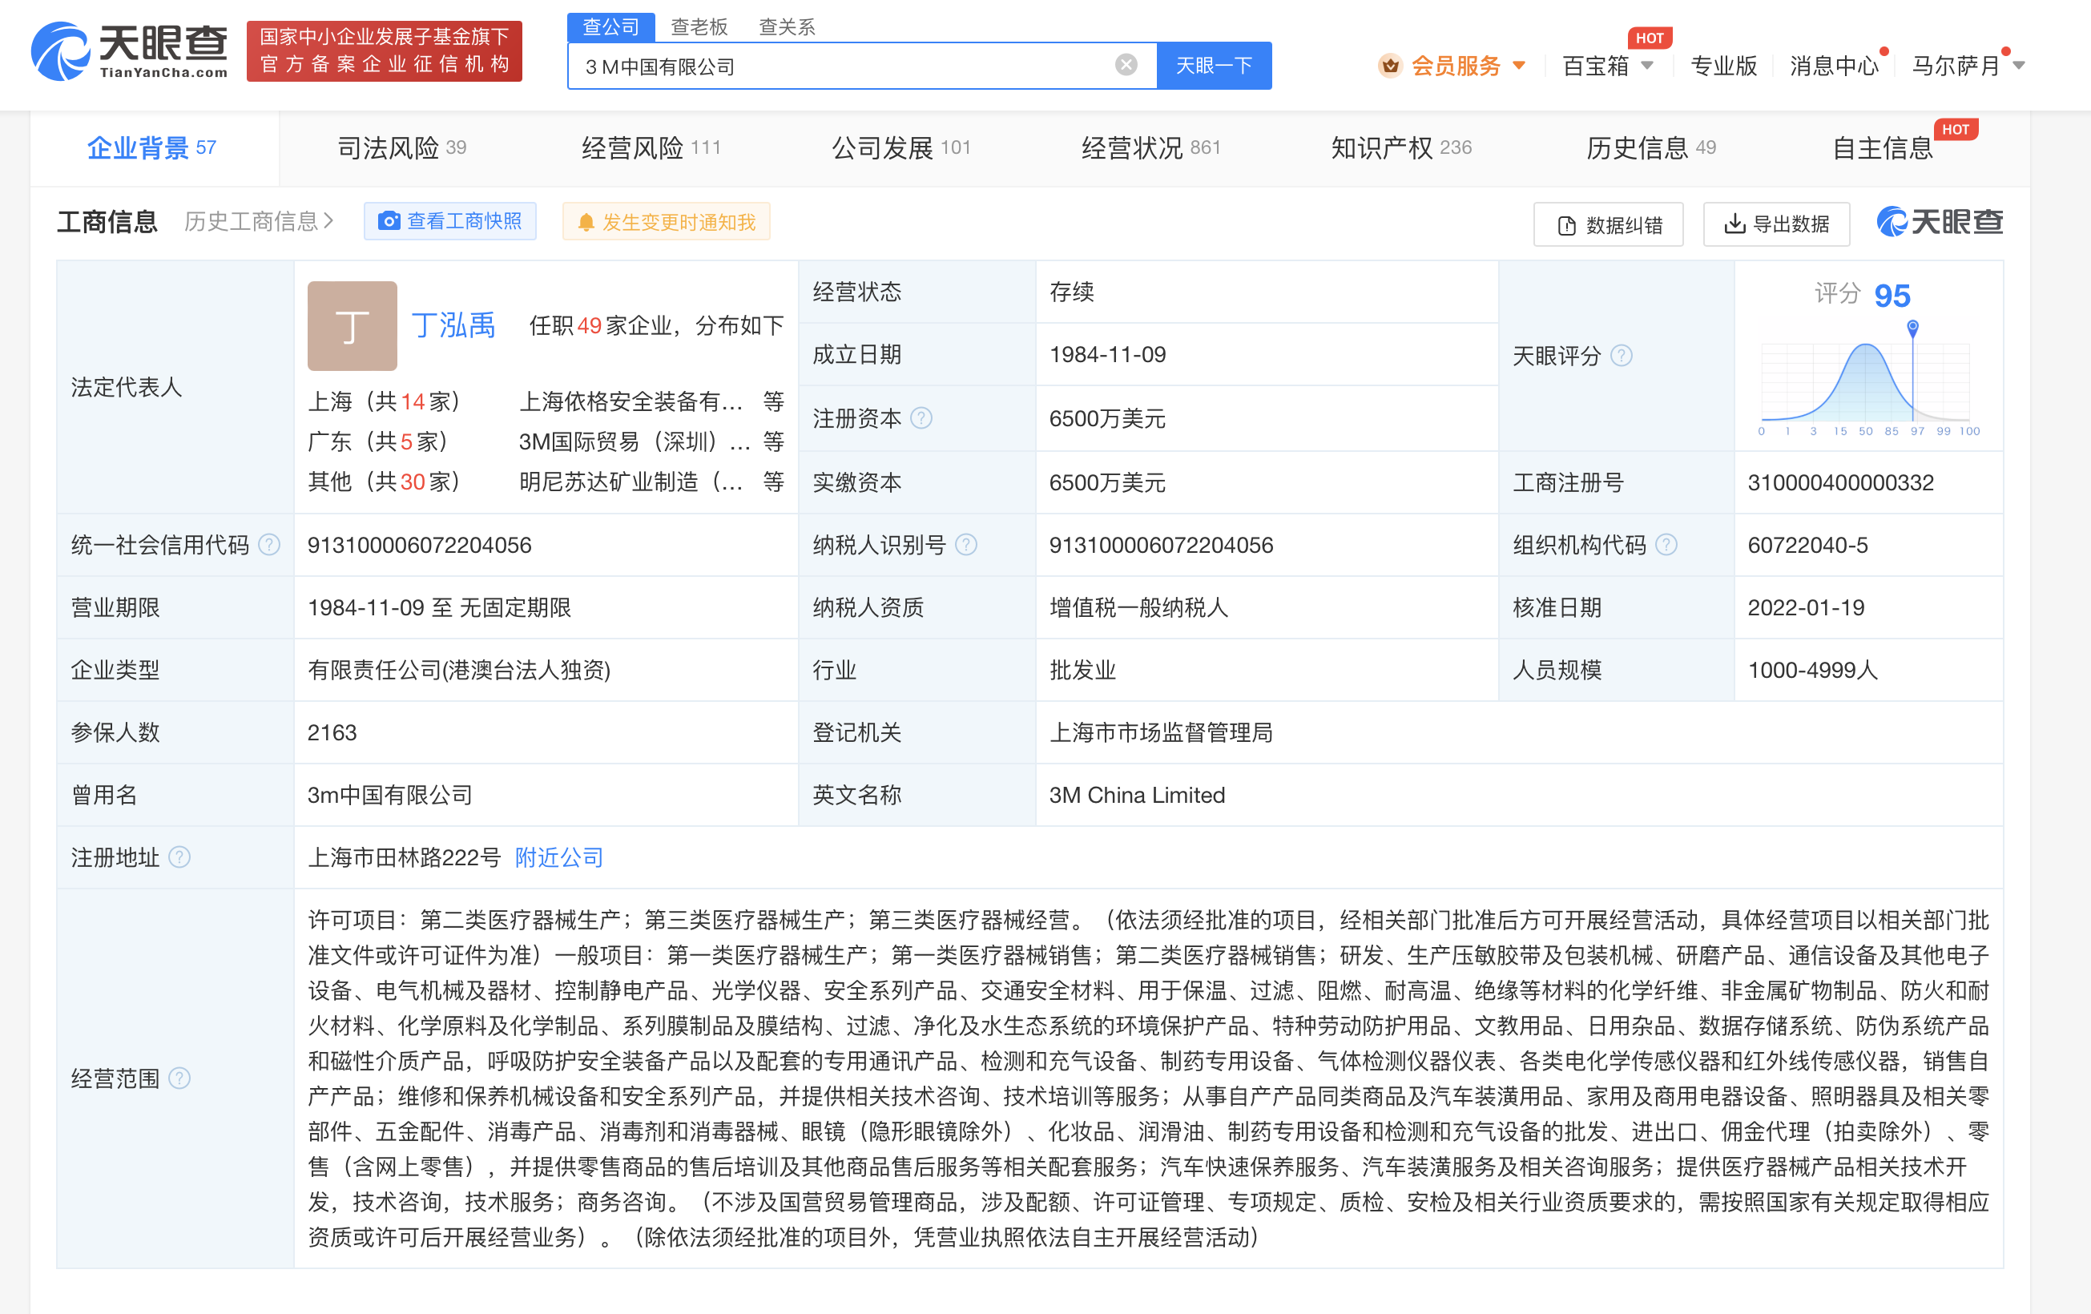Open the 历史信息 tab
The width and height of the screenshot is (2091, 1314).
pyautogui.click(x=1650, y=147)
